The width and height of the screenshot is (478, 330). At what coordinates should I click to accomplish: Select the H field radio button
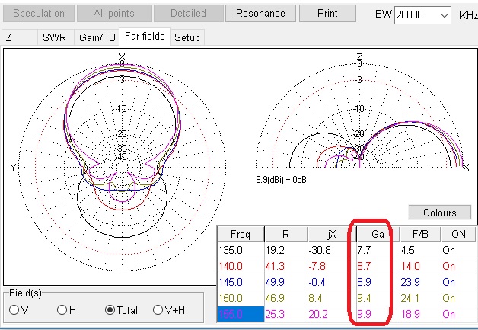click(66, 310)
